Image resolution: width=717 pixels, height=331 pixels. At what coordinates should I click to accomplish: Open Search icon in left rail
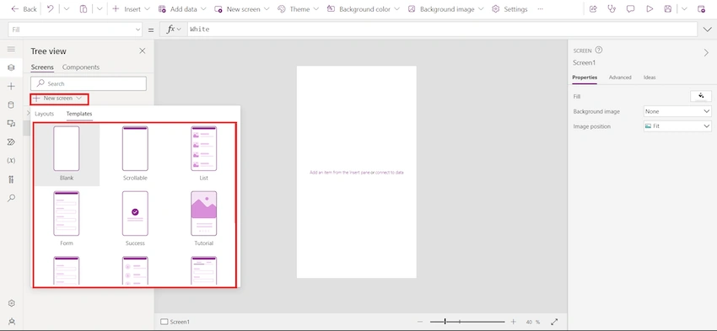[x=12, y=198]
